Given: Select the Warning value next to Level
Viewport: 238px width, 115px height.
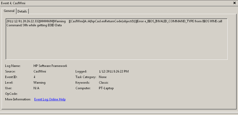Looking at the screenshot, I should pyautogui.click(x=39, y=83).
